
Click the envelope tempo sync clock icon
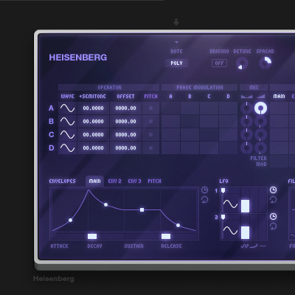(x=204, y=190)
